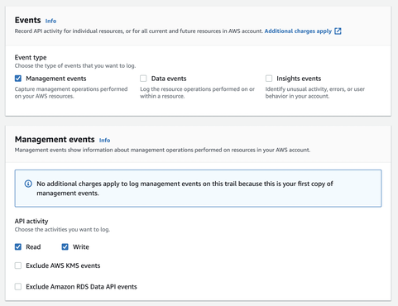The height and width of the screenshot is (306, 398).
Task: Click the 'Management events' section heading
Action: (55, 140)
